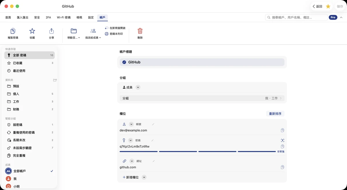
Task: Select the 完全重複 smart group
Action: 29,156
